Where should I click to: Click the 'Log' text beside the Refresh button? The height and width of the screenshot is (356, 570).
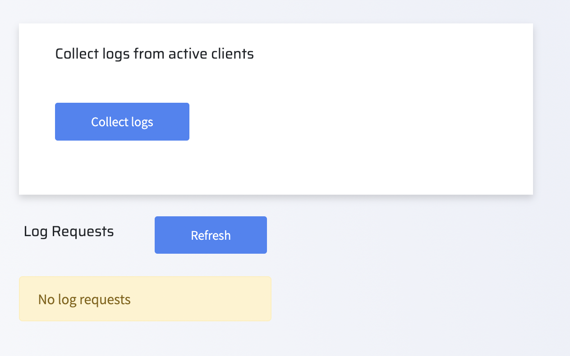[36, 232]
